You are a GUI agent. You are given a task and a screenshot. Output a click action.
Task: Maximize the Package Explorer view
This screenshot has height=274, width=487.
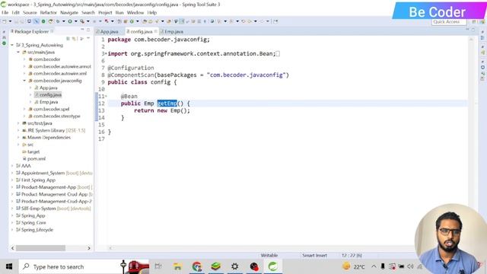click(88, 30)
